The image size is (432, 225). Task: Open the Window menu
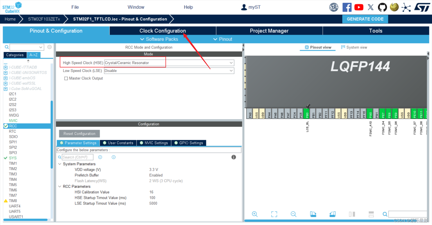tap(136, 7)
